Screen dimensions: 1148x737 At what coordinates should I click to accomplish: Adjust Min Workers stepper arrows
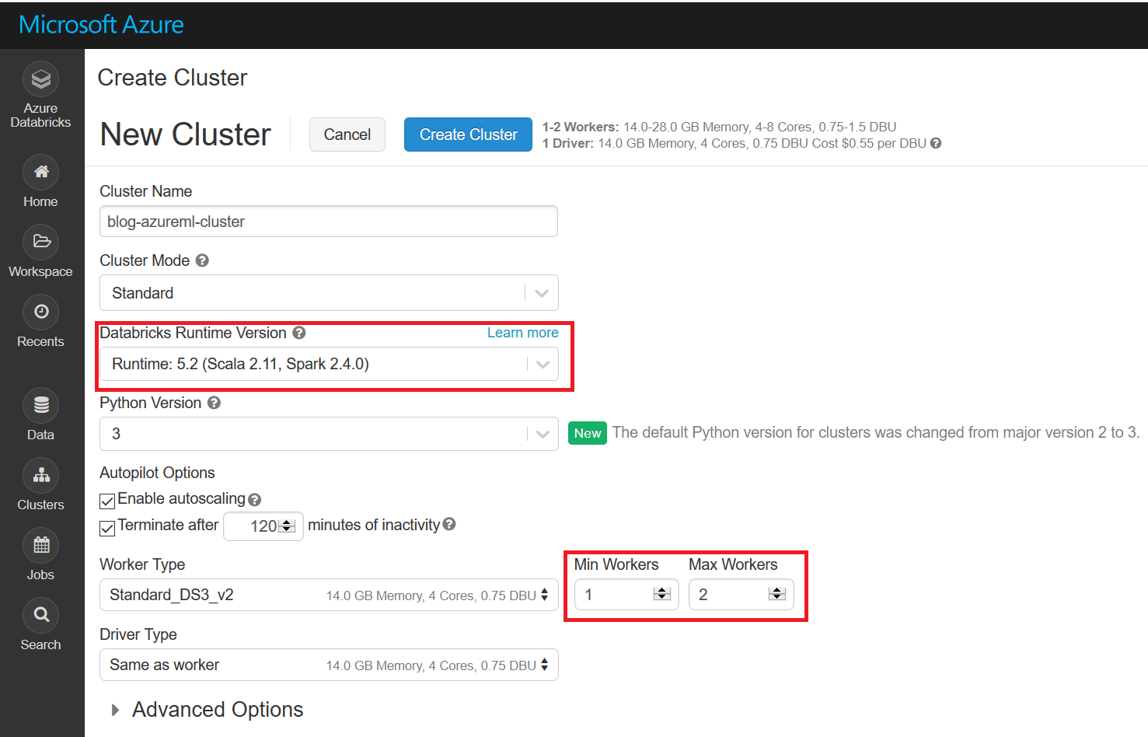point(662,594)
